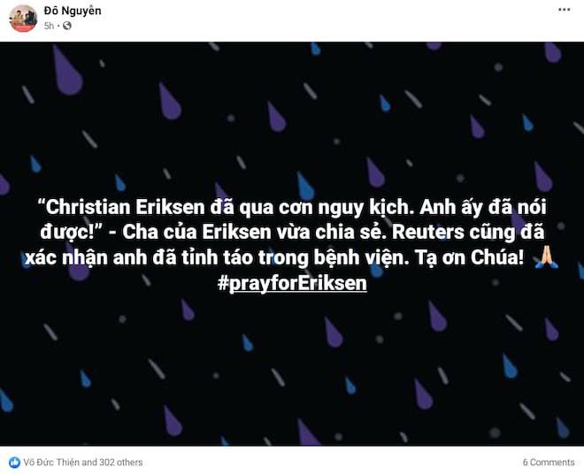
Task: Click the large purple raindrop on the post's upper left
Action: 67,71
